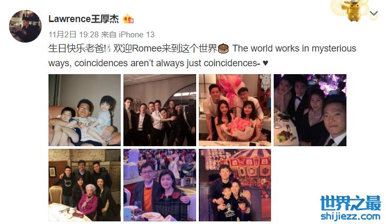386x224 pixels.
Task: Open the Lawrence王厚杰 username link
Action: 83,19
